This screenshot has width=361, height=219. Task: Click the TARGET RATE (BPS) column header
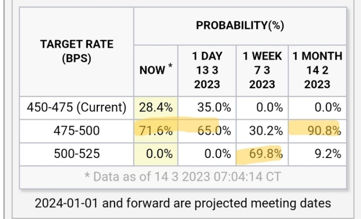click(x=76, y=51)
